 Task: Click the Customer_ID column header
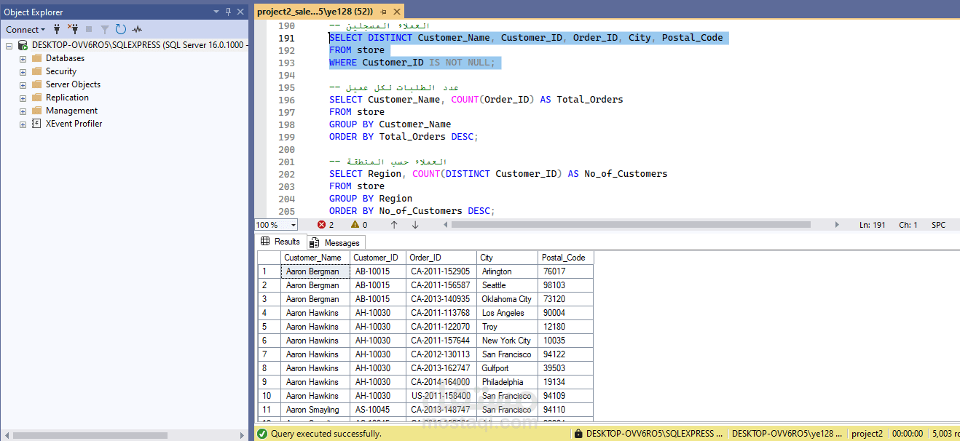pos(378,258)
